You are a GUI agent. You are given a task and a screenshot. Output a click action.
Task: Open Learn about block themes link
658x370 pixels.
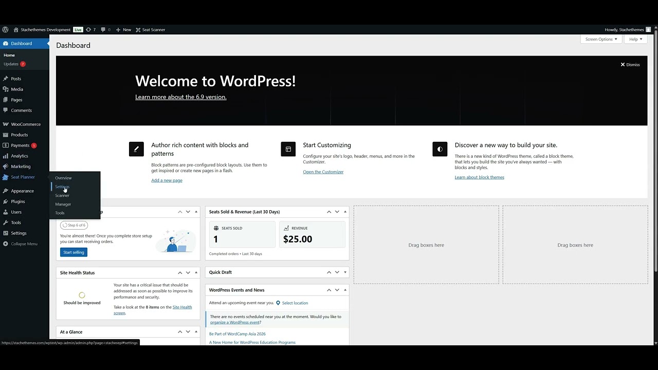[x=480, y=177]
